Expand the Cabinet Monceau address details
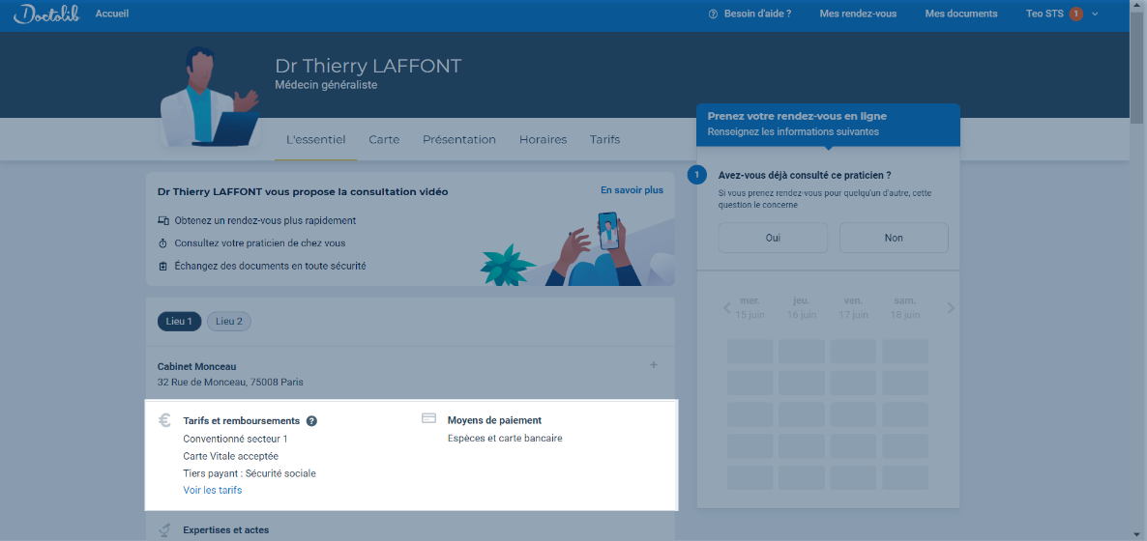Screen dimensions: 1147x541 click(x=654, y=365)
